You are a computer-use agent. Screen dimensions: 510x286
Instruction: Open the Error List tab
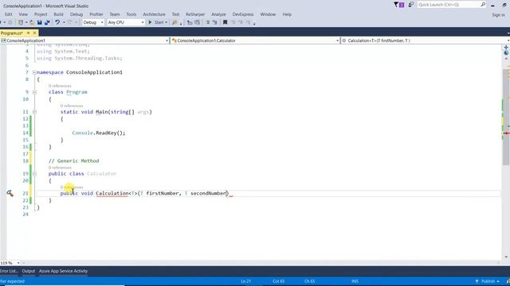[9, 271]
